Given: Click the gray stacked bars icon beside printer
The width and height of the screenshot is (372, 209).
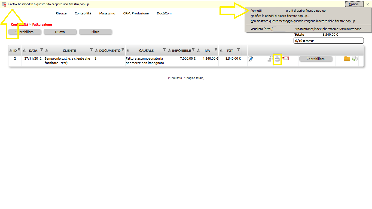Looking at the screenshot, I should pos(270,59).
